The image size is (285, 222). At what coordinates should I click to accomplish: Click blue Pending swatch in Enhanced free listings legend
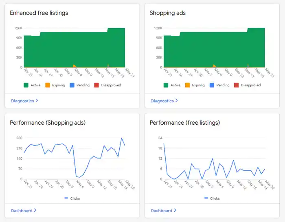[x=72, y=85]
